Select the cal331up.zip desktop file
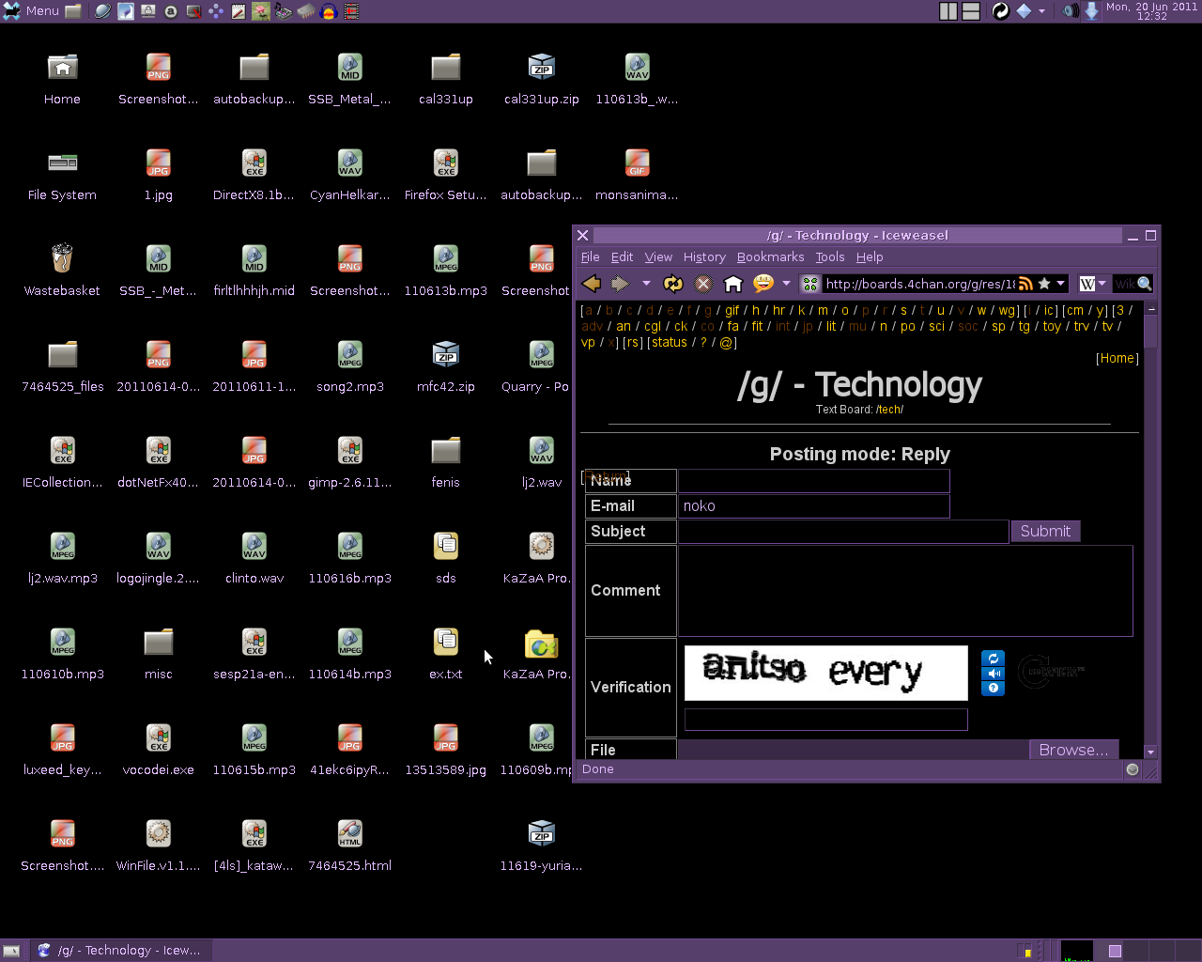The image size is (1202, 962). [542, 79]
